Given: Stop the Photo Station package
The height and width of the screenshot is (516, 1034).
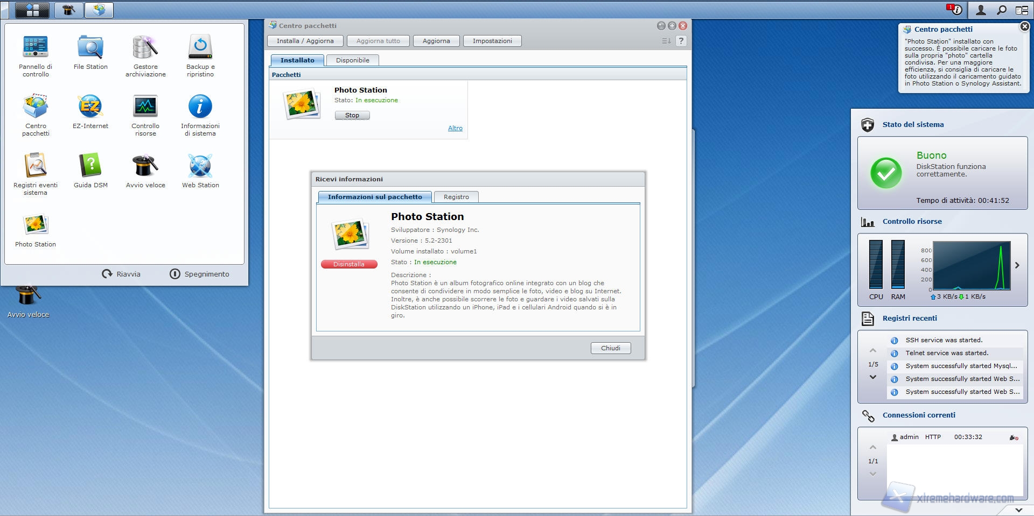Looking at the screenshot, I should [x=352, y=115].
